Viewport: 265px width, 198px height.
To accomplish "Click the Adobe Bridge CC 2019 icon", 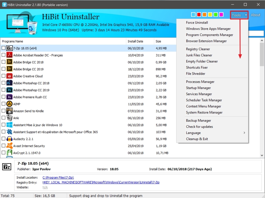I will [10, 69].
